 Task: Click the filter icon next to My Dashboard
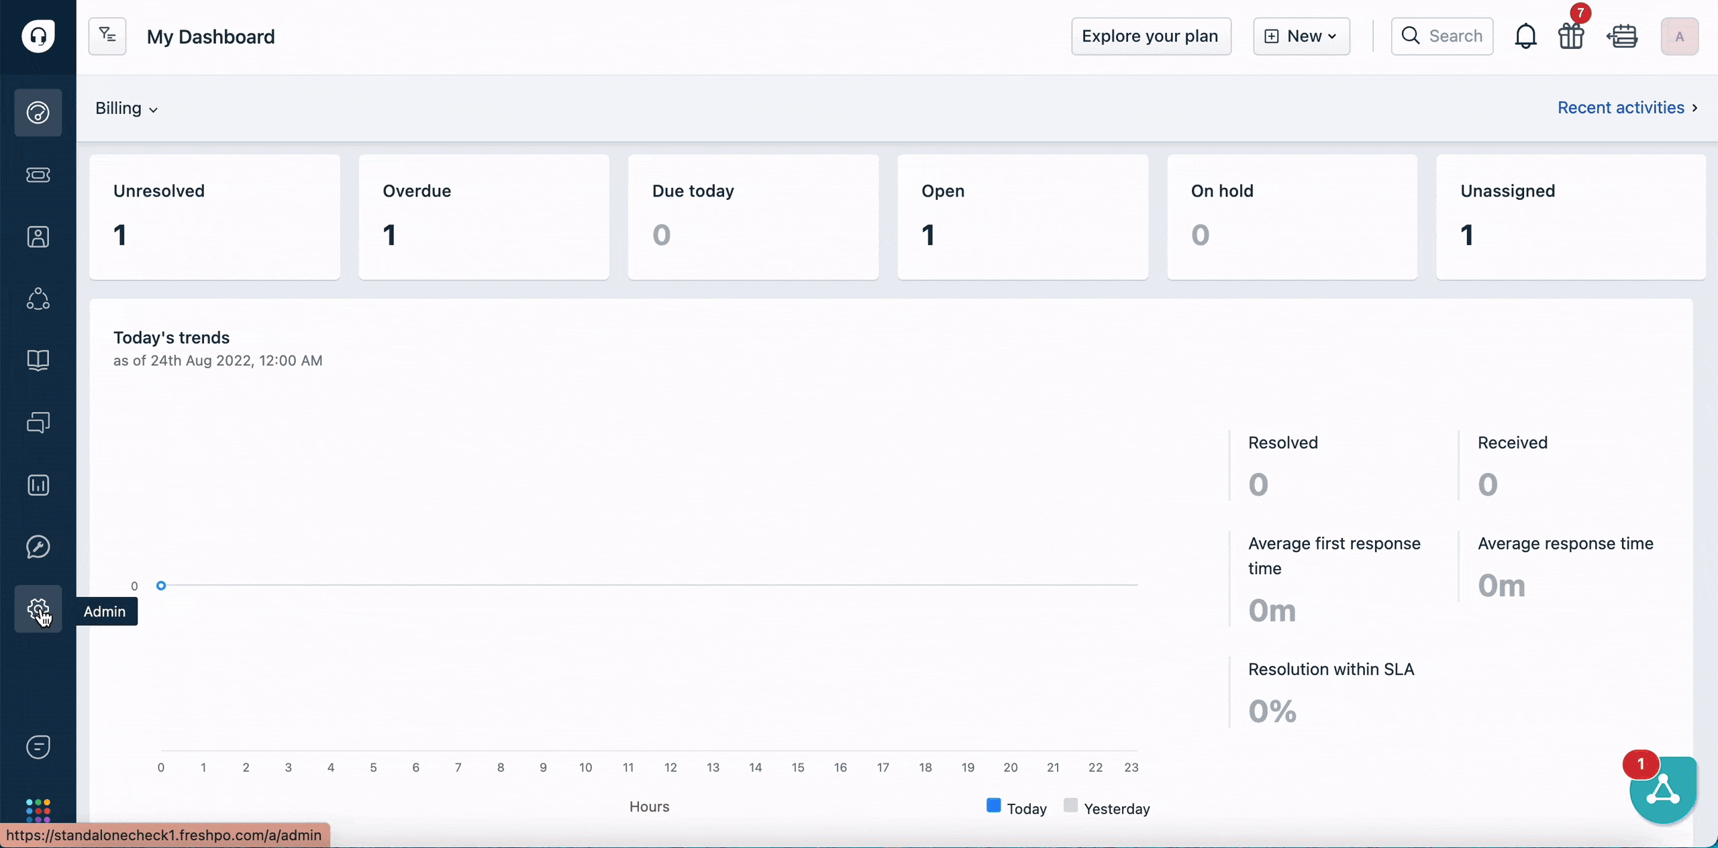pos(107,36)
